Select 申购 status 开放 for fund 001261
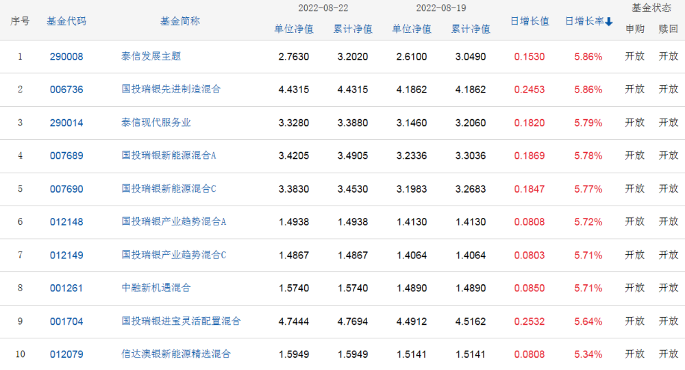685x370 pixels. coord(635,288)
